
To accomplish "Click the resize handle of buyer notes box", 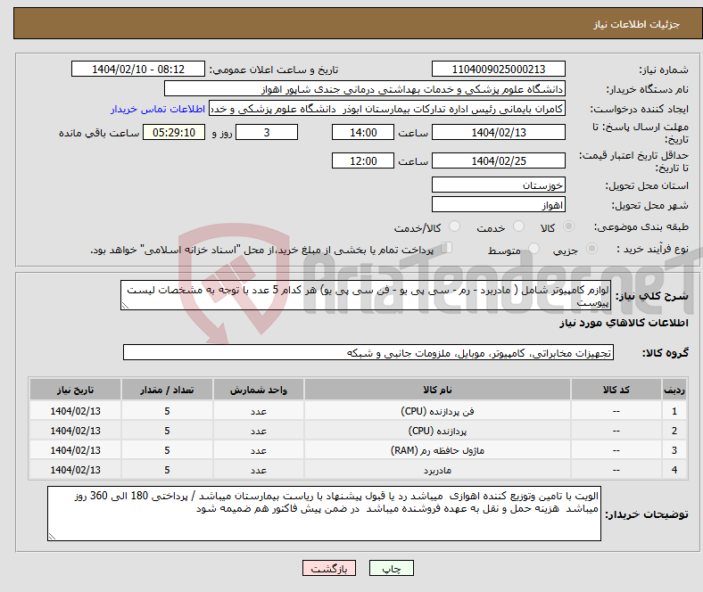I will coord(52,536).
